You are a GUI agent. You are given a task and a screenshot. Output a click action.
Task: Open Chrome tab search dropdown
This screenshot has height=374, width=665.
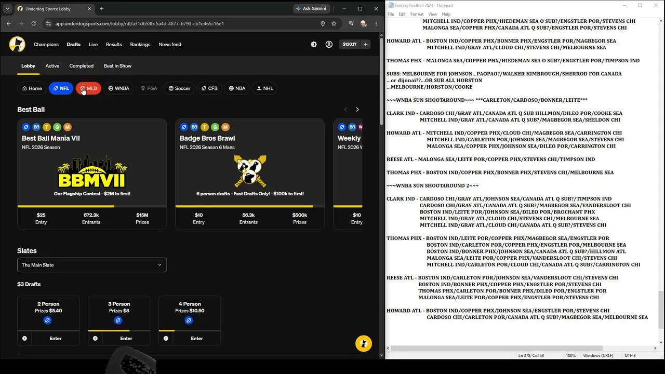pos(7,9)
